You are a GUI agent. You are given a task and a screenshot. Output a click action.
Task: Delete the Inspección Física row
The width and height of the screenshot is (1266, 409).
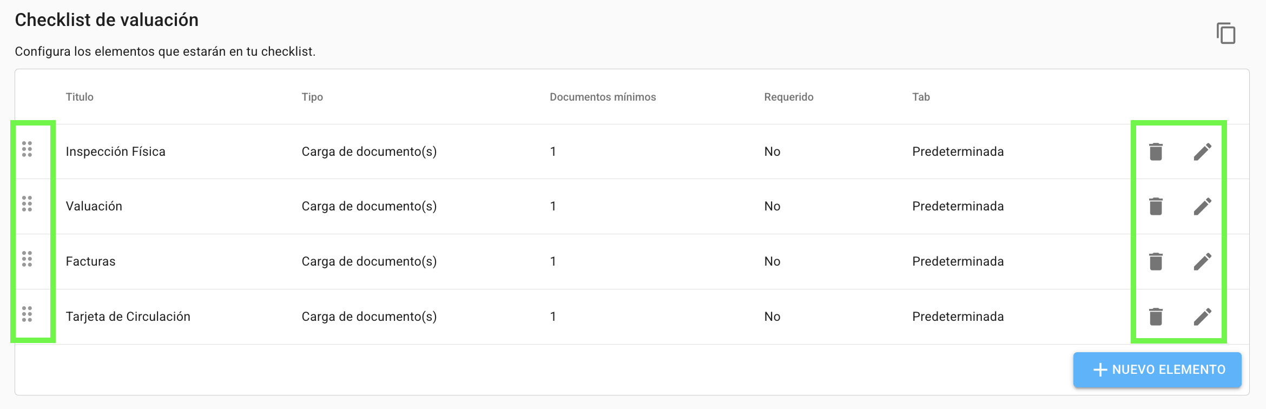click(1156, 151)
